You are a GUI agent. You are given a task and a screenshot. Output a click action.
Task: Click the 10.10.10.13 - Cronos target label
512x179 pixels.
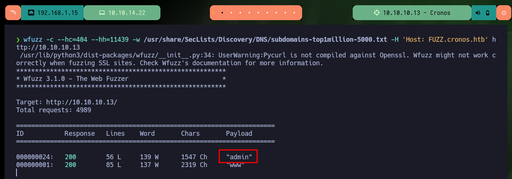[x=416, y=13]
